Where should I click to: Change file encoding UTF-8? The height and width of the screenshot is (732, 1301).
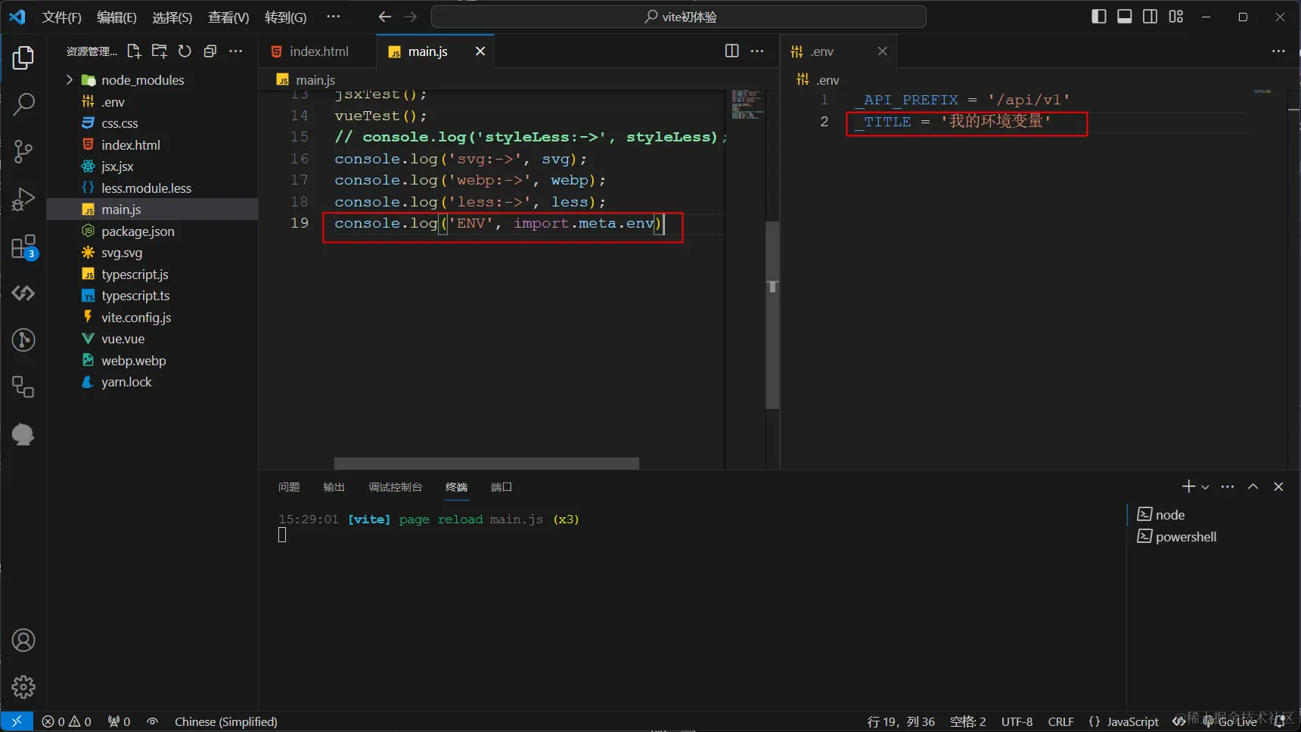pyautogui.click(x=1017, y=721)
